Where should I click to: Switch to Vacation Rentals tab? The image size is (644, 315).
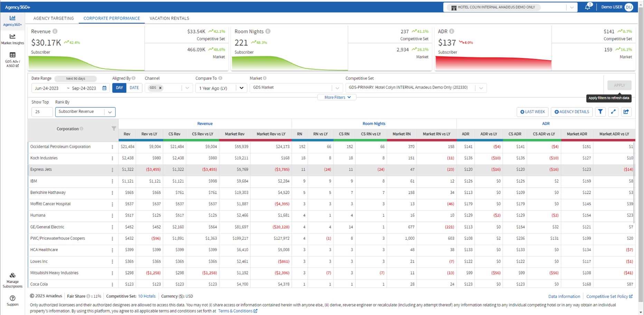[169, 18]
